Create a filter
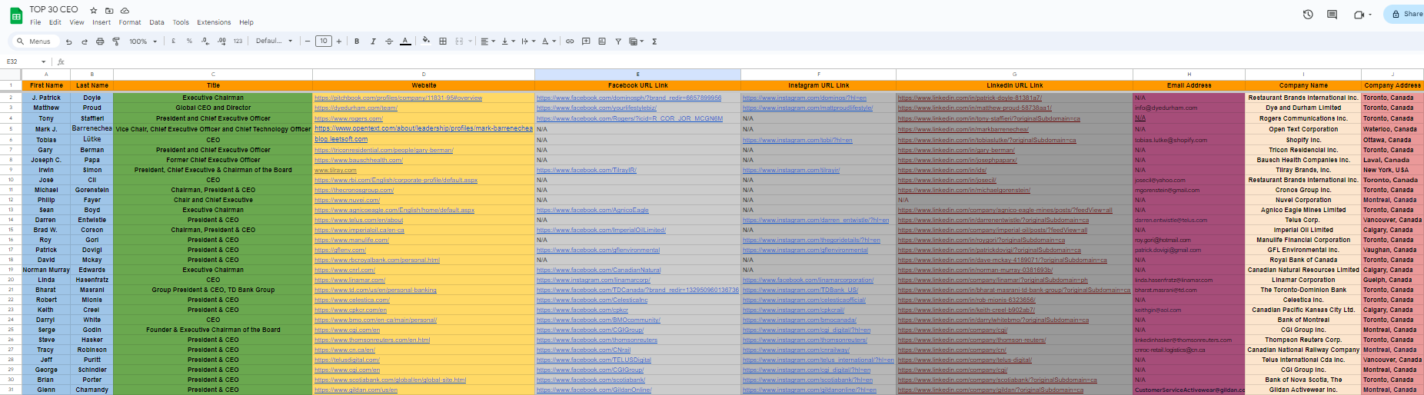This screenshot has height=395, width=1424. 618,41
